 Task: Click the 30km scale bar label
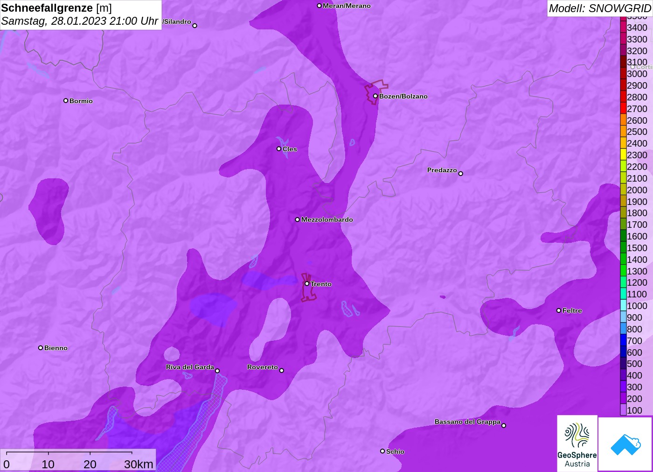(x=139, y=464)
